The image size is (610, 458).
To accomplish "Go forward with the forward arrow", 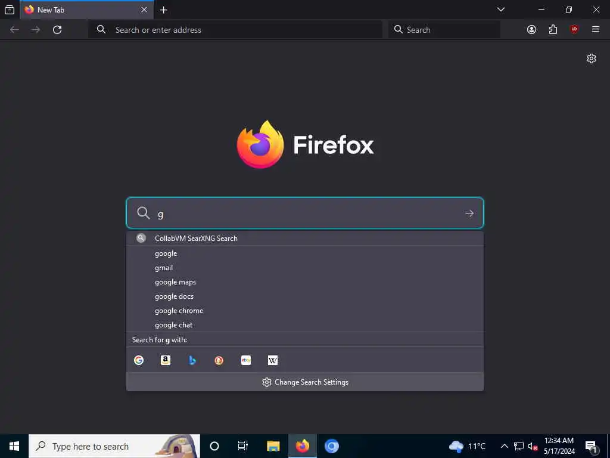I will tap(36, 30).
